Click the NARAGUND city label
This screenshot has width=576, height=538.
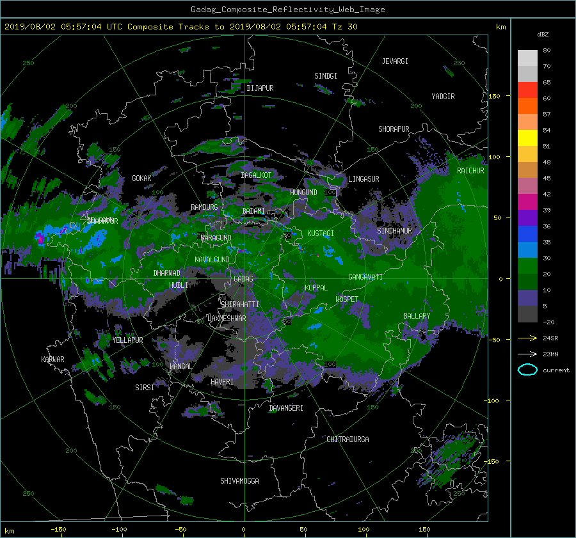tap(216, 238)
